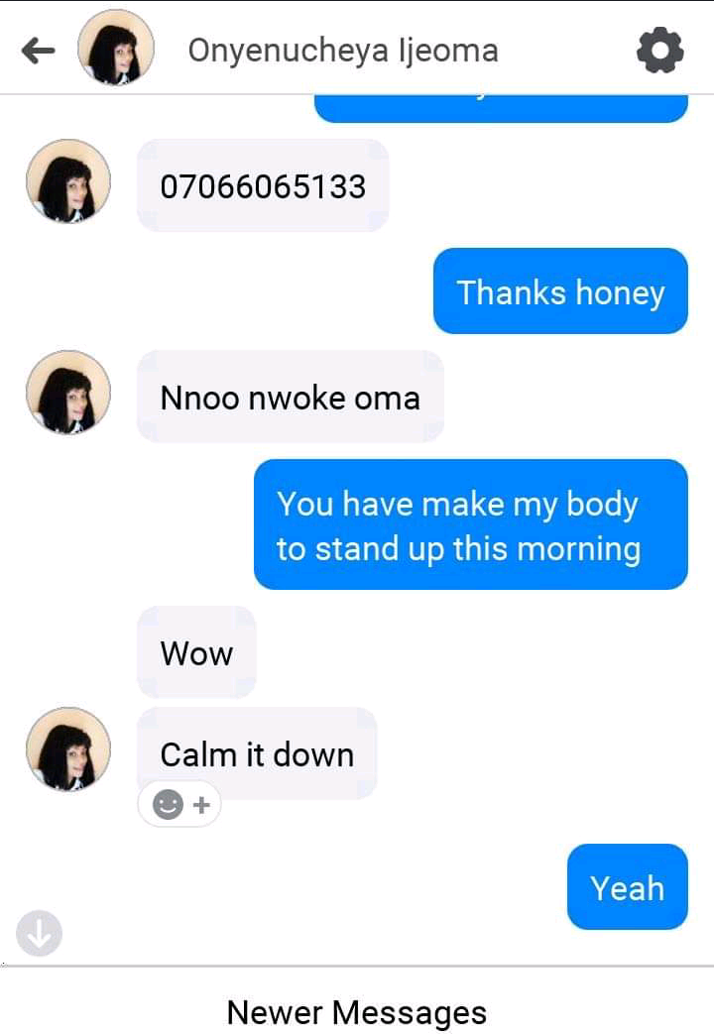Click the plus sign in reaction button
The height and width of the screenshot is (1036, 714).
[201, 805]
